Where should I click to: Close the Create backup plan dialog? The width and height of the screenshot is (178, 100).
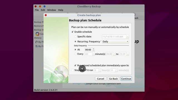(x=46, y=15)
